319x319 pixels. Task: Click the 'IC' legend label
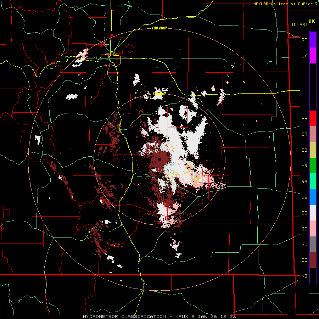point(304,229)
